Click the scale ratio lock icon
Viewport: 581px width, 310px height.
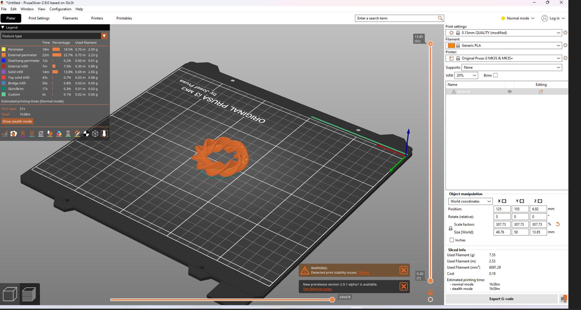[450, 228]
